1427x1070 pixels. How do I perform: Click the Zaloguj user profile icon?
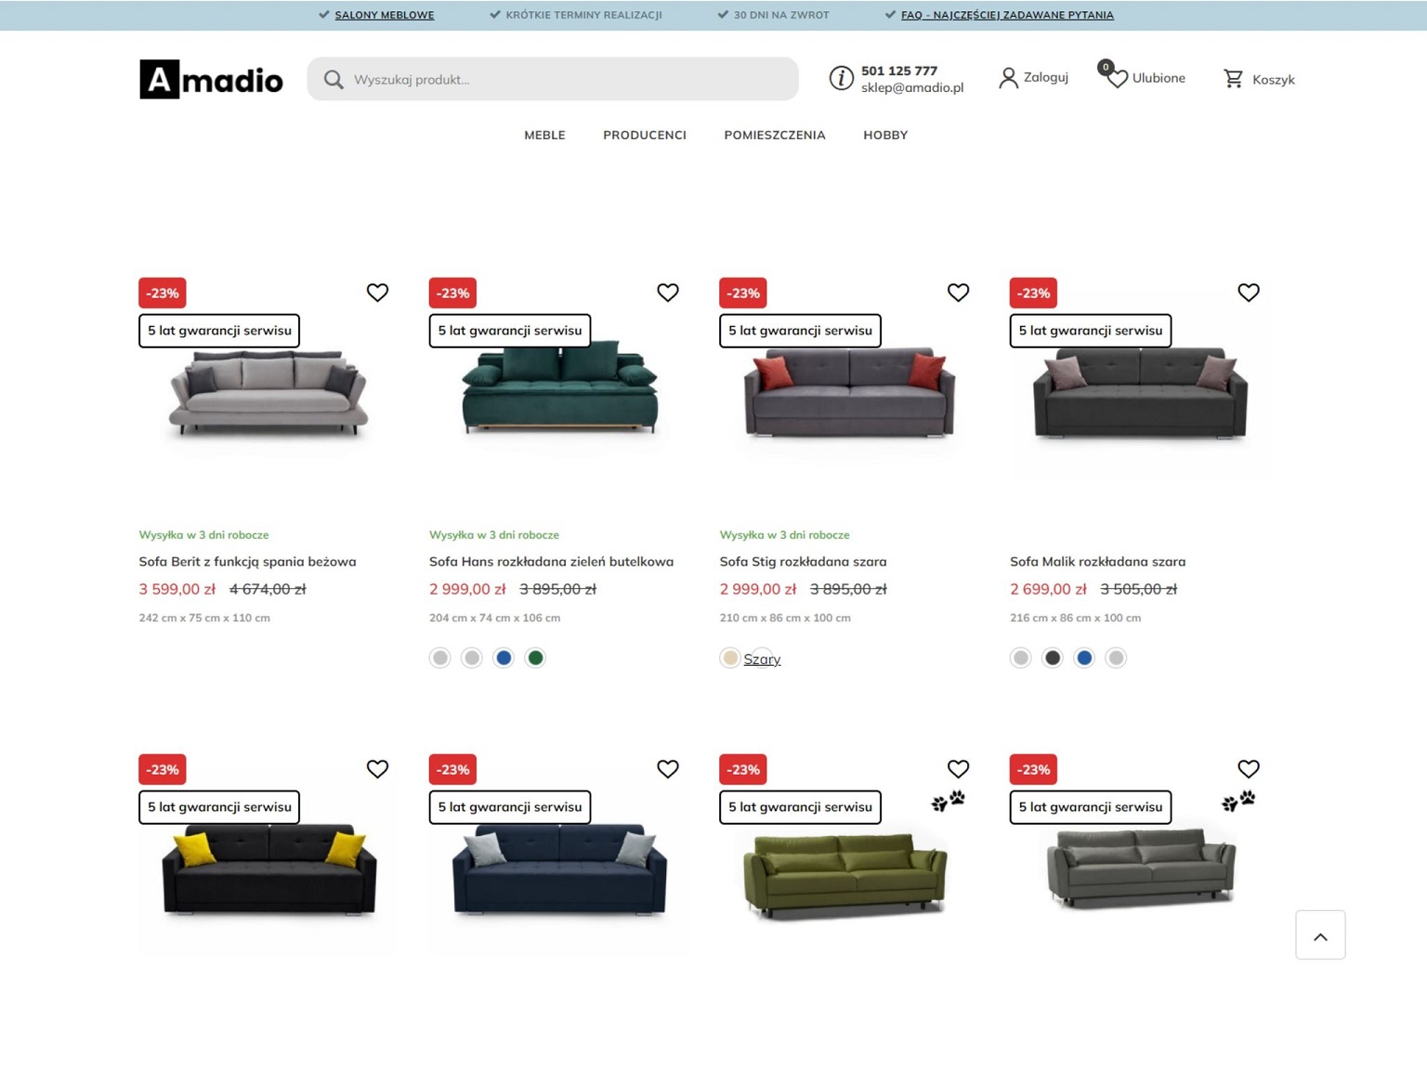coord(1008,78)
